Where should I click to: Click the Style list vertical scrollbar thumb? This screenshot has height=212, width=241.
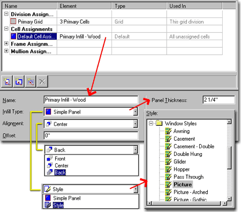pyautogui.click(x=229, y=157)
